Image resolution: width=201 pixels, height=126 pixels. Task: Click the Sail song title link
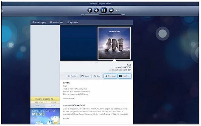[129, 65]
